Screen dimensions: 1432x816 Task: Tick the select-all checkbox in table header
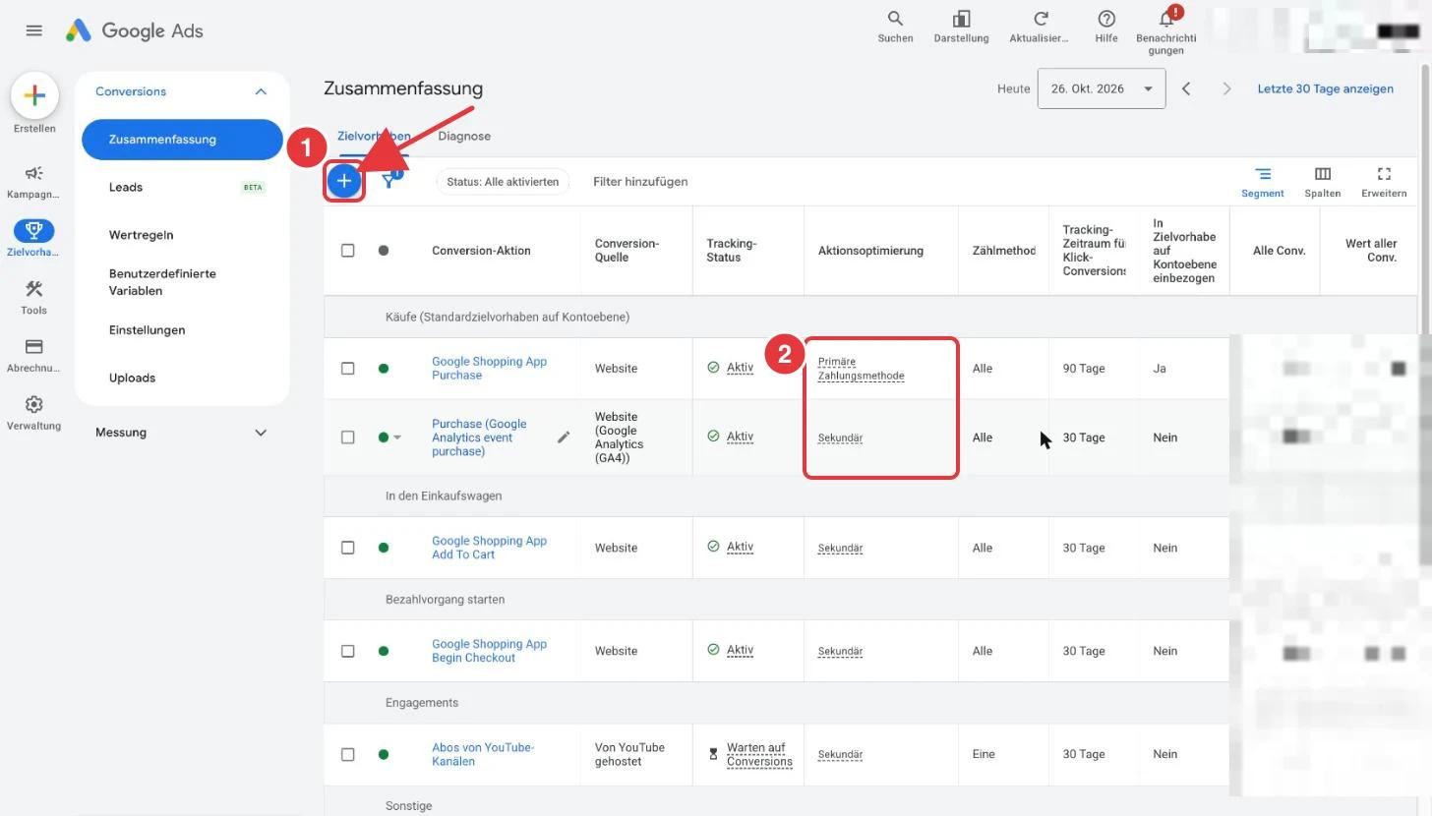(x=347, y=251)
